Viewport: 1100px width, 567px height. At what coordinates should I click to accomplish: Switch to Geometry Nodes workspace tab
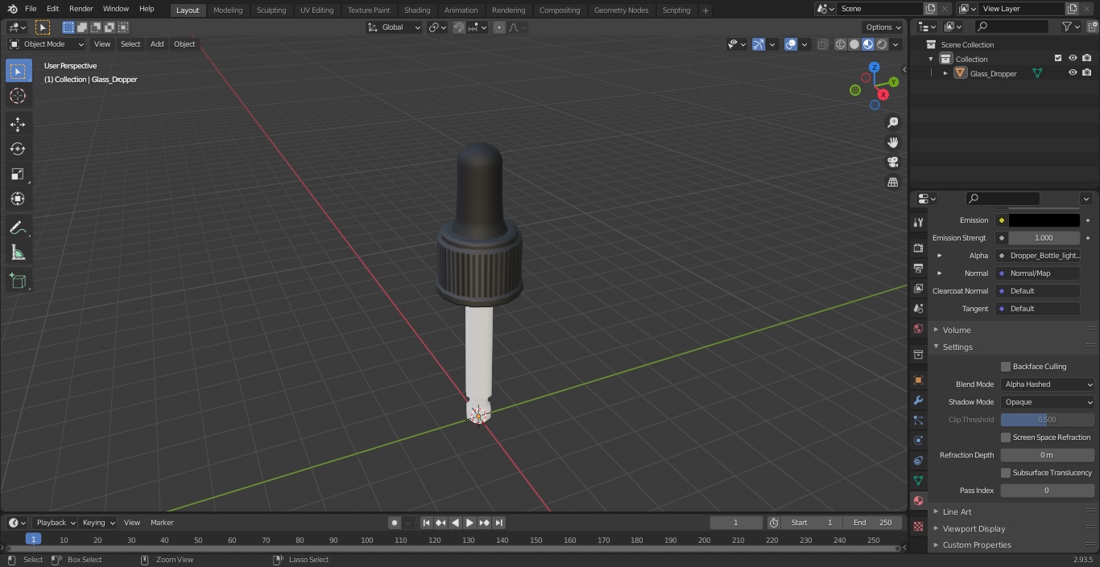pos(621,10)
